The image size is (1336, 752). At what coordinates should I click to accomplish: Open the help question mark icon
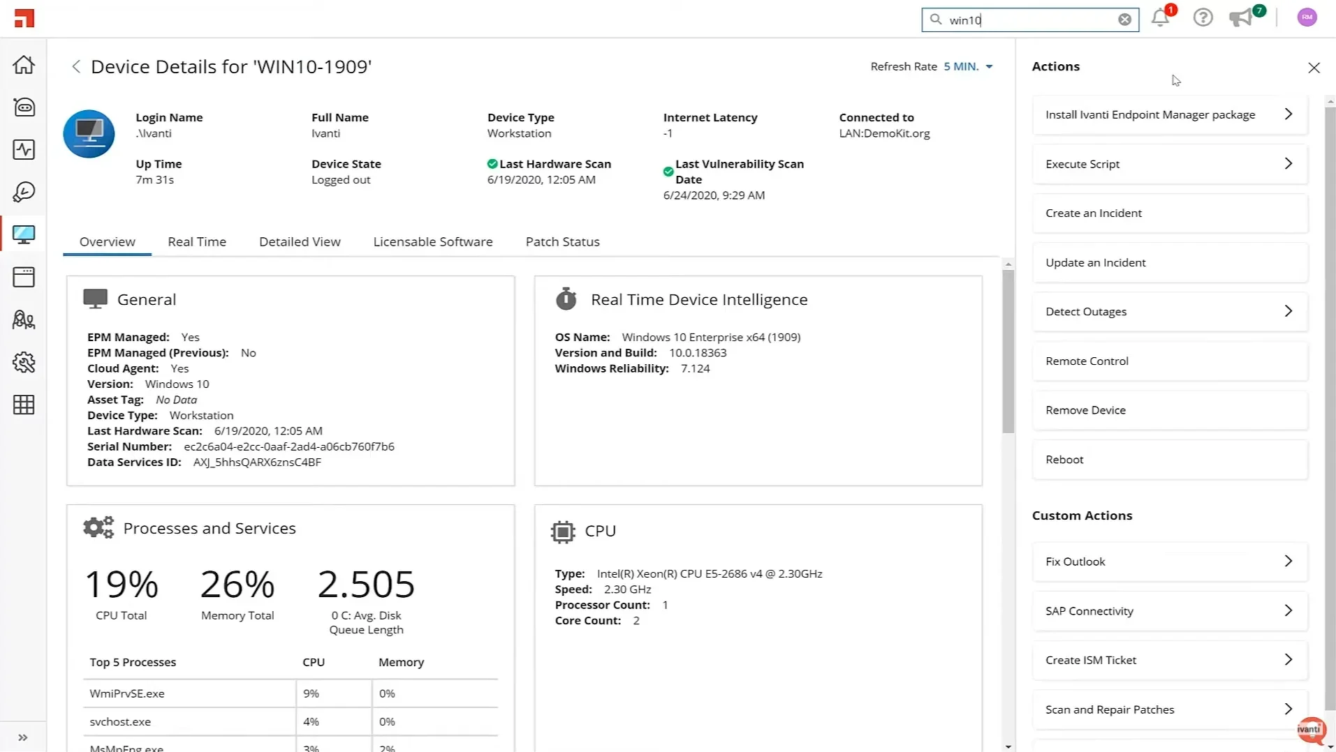coord(1203,18)
